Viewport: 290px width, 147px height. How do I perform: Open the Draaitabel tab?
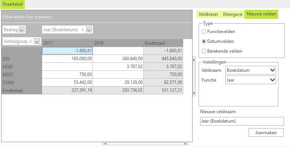click(12, 4)
